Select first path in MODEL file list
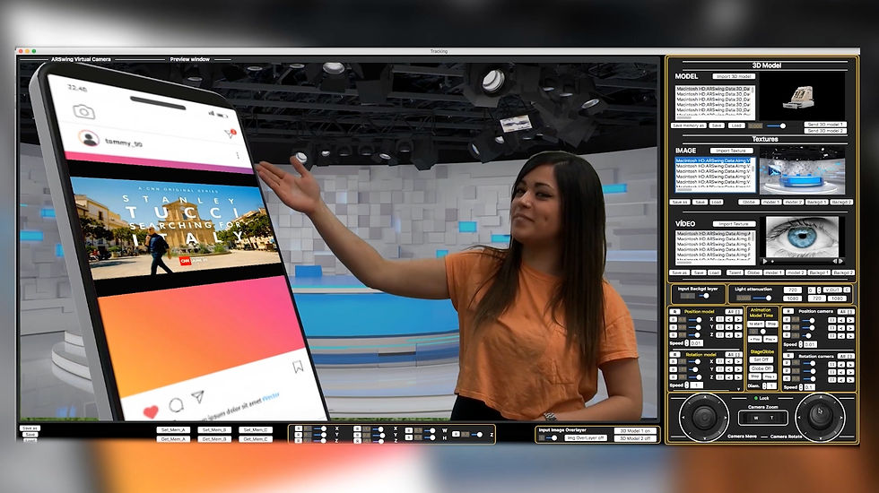Image resolution: width=879 pixels, height=493 pixels. coord(714,89)
